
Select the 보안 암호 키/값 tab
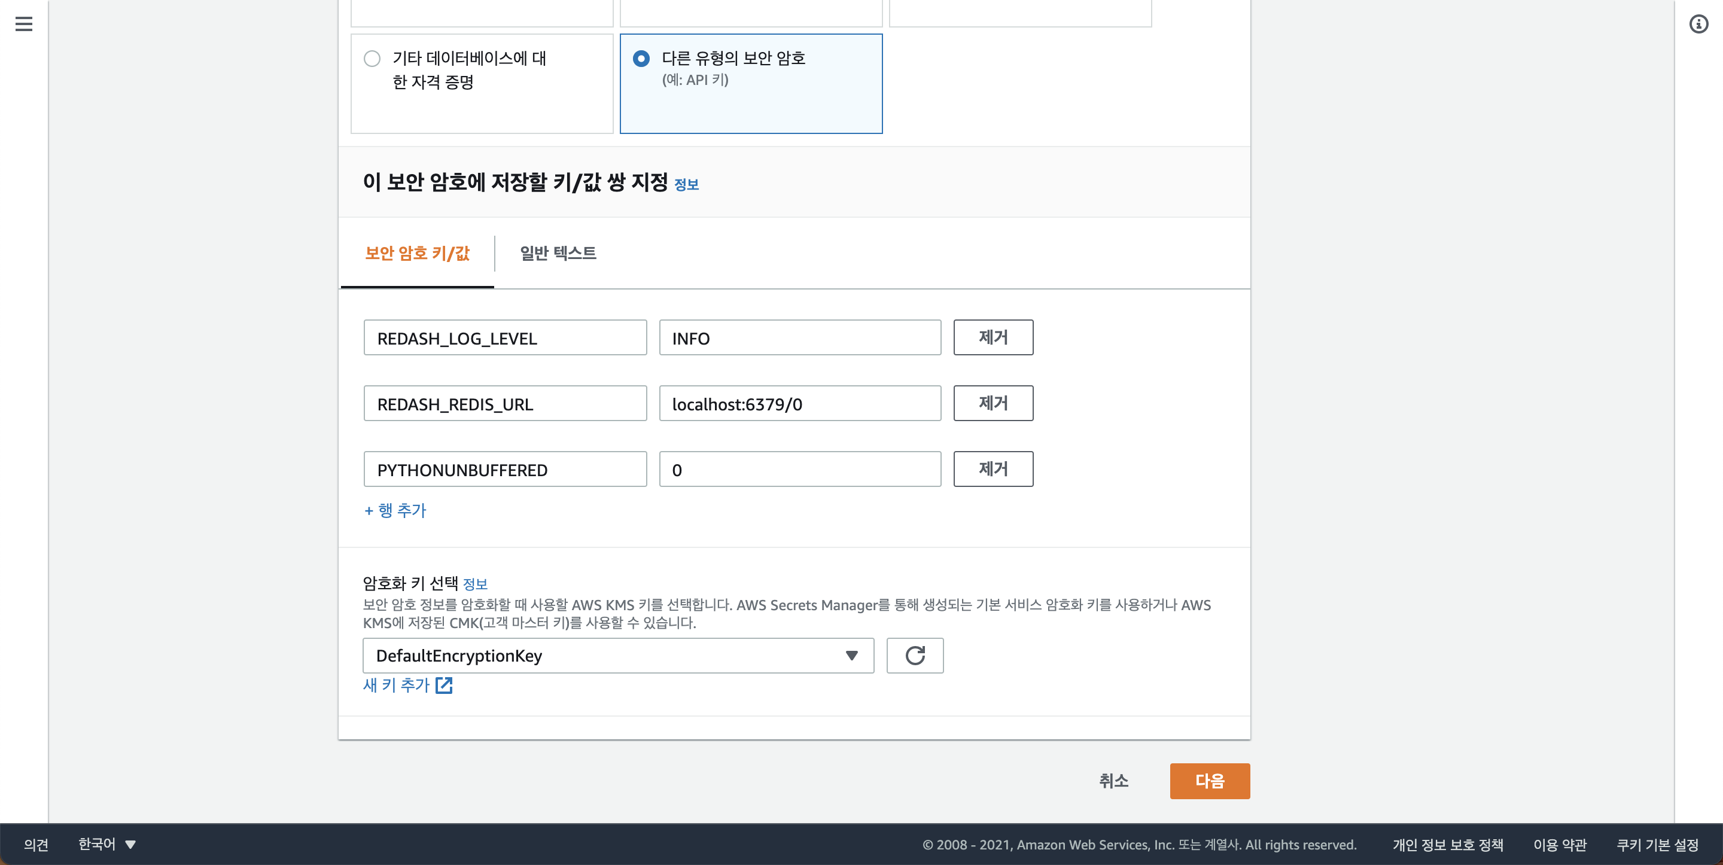pos(418,253)
